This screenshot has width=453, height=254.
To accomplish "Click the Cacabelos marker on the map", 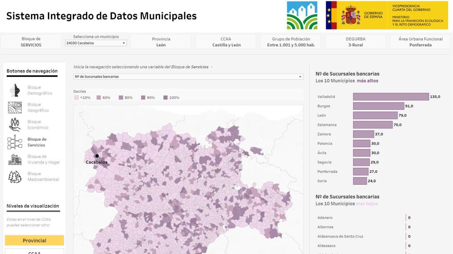I will click(97, 156).
